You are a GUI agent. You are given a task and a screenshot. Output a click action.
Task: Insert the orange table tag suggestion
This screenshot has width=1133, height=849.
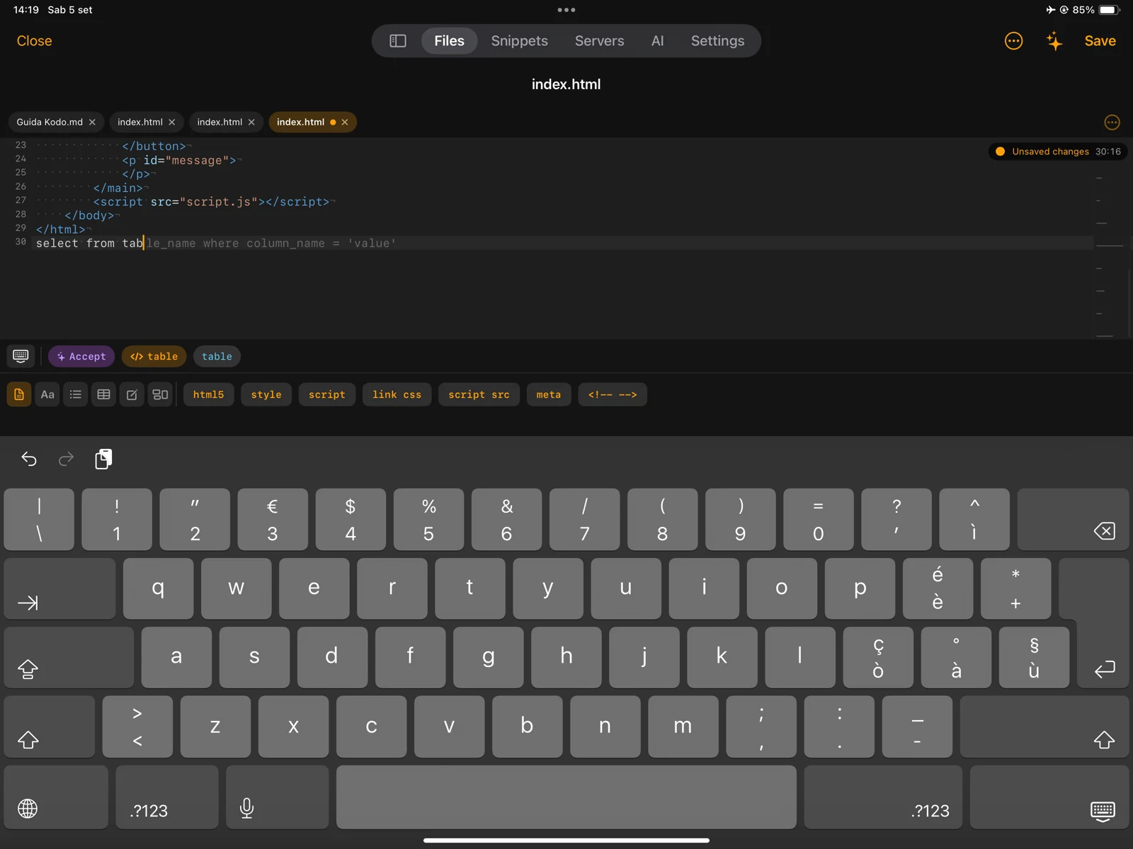click(154, 356)
